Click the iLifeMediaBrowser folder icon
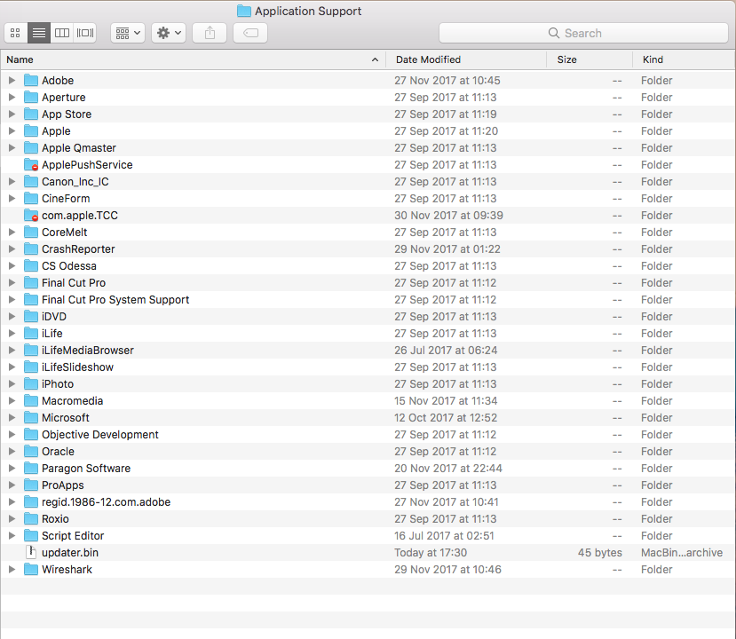736x639 pixels. [x=31, y=351]
